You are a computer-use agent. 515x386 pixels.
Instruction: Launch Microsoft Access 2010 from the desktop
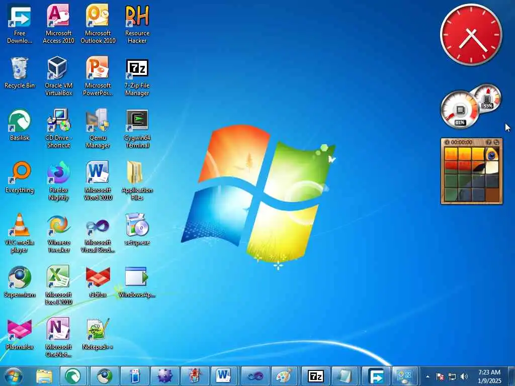[58, 24]
